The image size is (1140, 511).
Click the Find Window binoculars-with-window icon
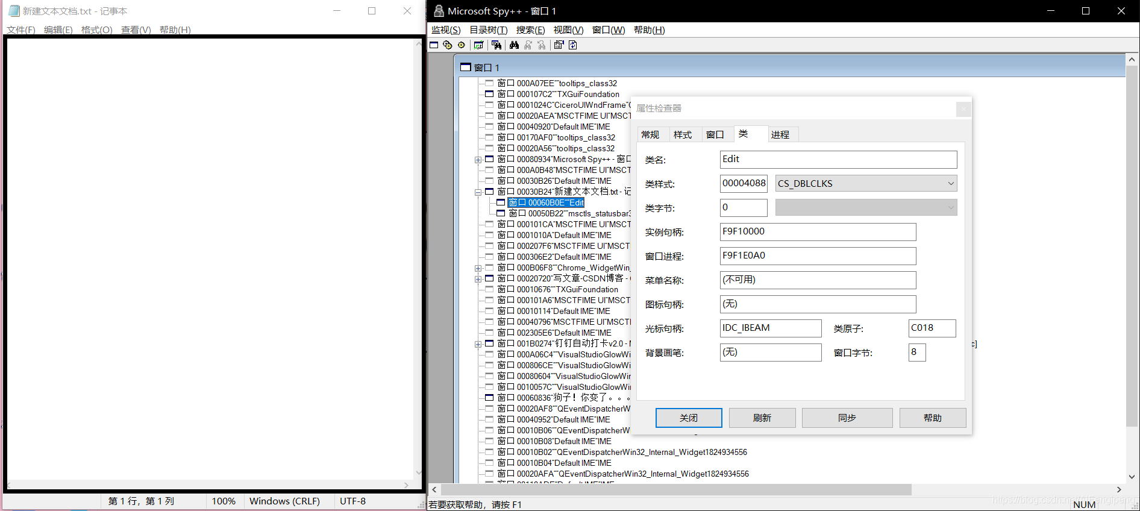(496, 45)
